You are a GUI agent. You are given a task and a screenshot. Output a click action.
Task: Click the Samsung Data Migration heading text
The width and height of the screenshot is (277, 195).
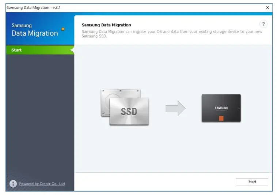(106, 25)
